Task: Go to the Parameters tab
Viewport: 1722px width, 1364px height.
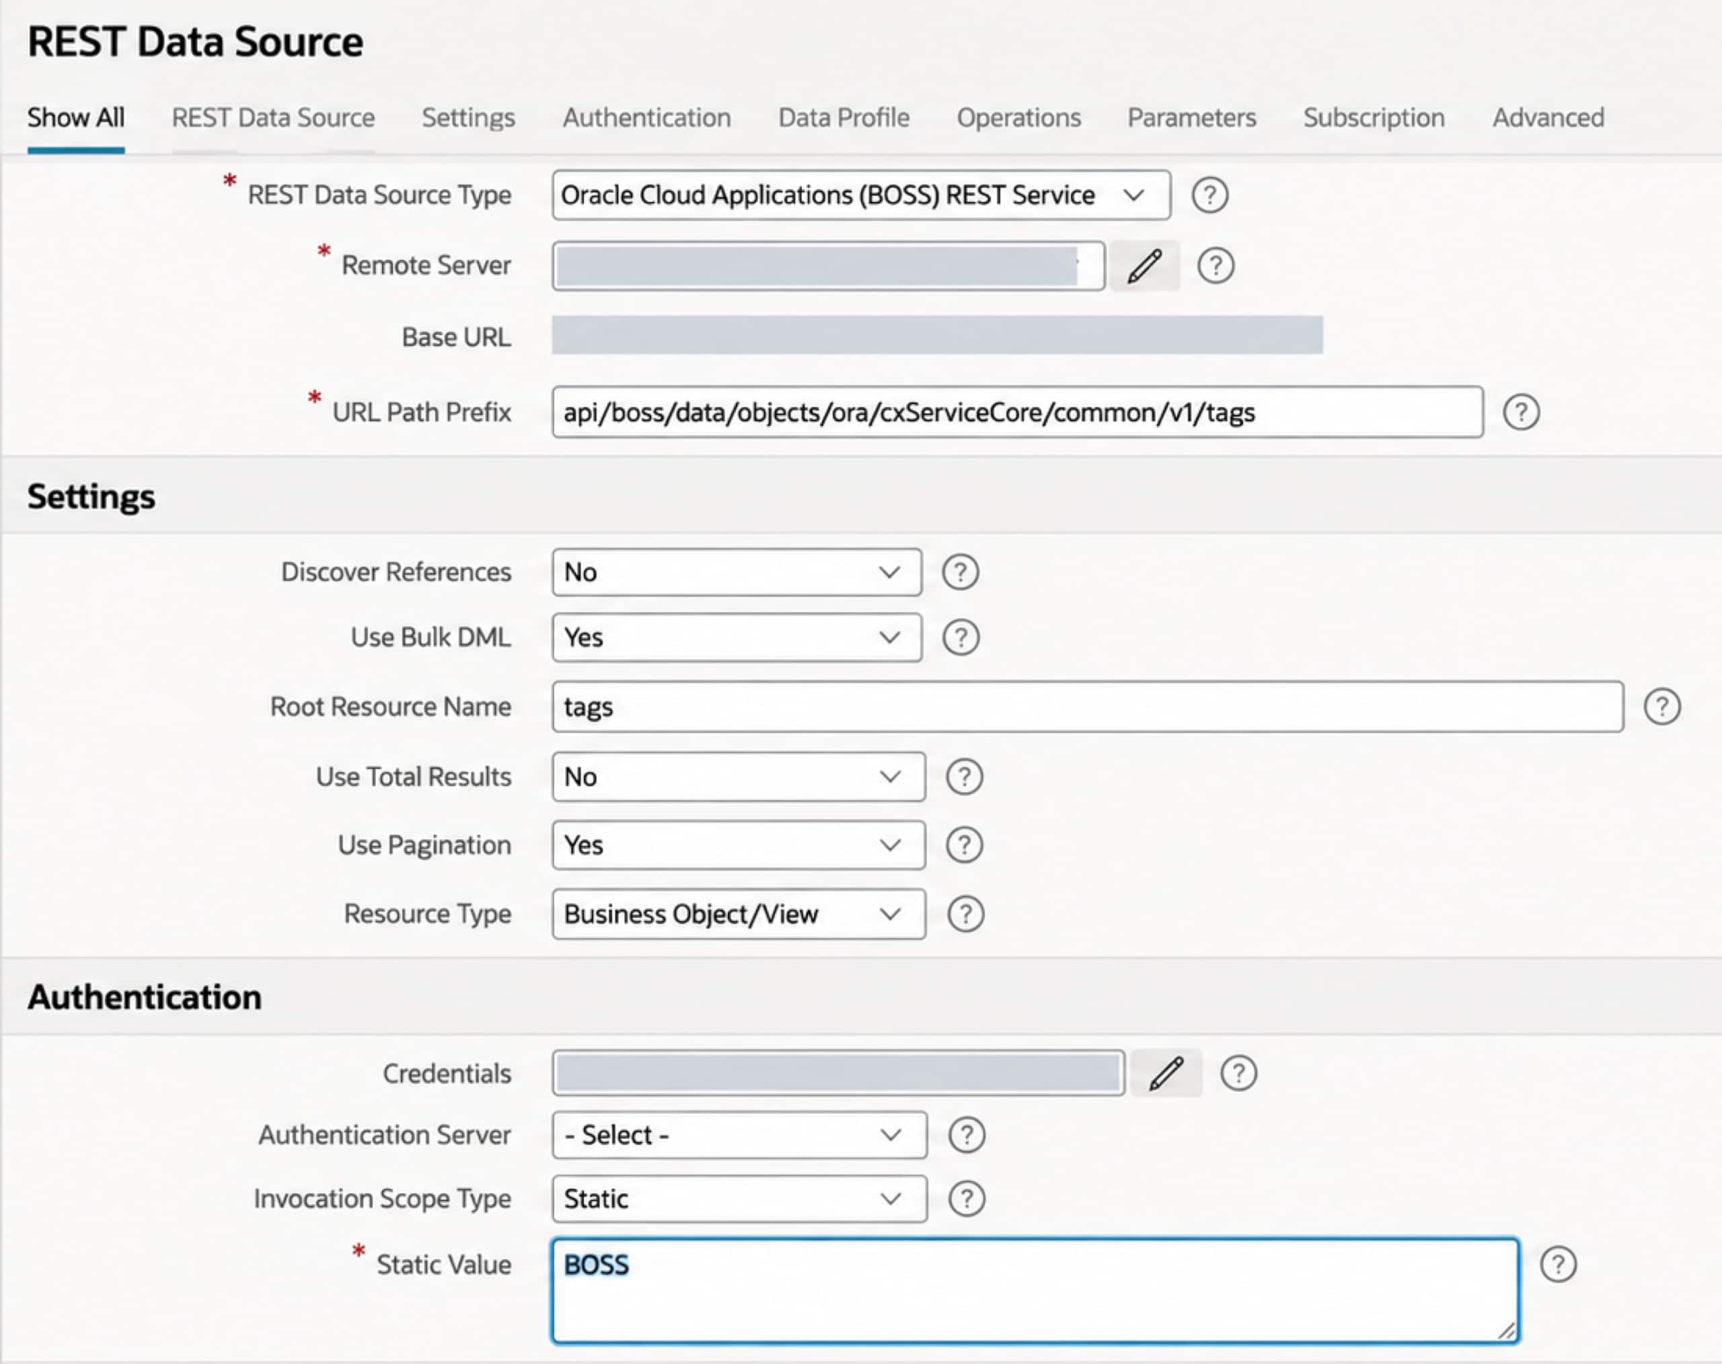Action: coord(1192,118)
